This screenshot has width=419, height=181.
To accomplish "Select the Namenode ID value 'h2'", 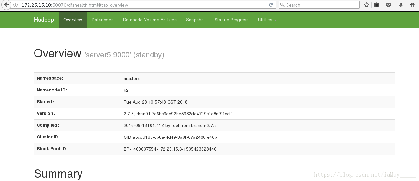I will [x=126, y=90].
